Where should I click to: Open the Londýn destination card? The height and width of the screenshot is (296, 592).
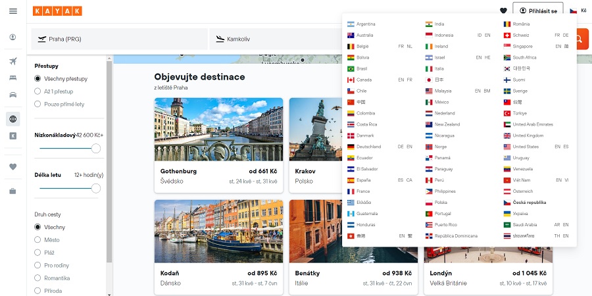coord(488,271)
